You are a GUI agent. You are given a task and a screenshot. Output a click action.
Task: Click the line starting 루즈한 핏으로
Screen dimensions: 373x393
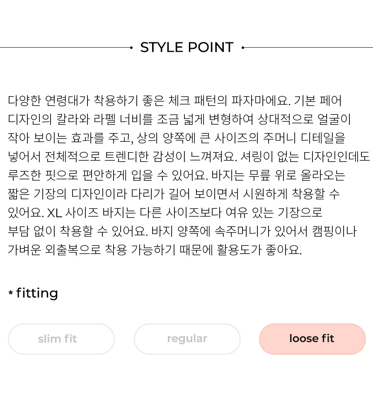point(177,175)
